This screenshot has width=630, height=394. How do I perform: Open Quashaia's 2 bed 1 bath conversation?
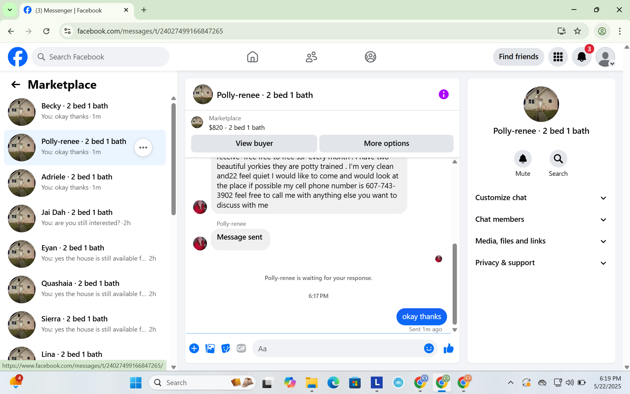coord(85,290)
